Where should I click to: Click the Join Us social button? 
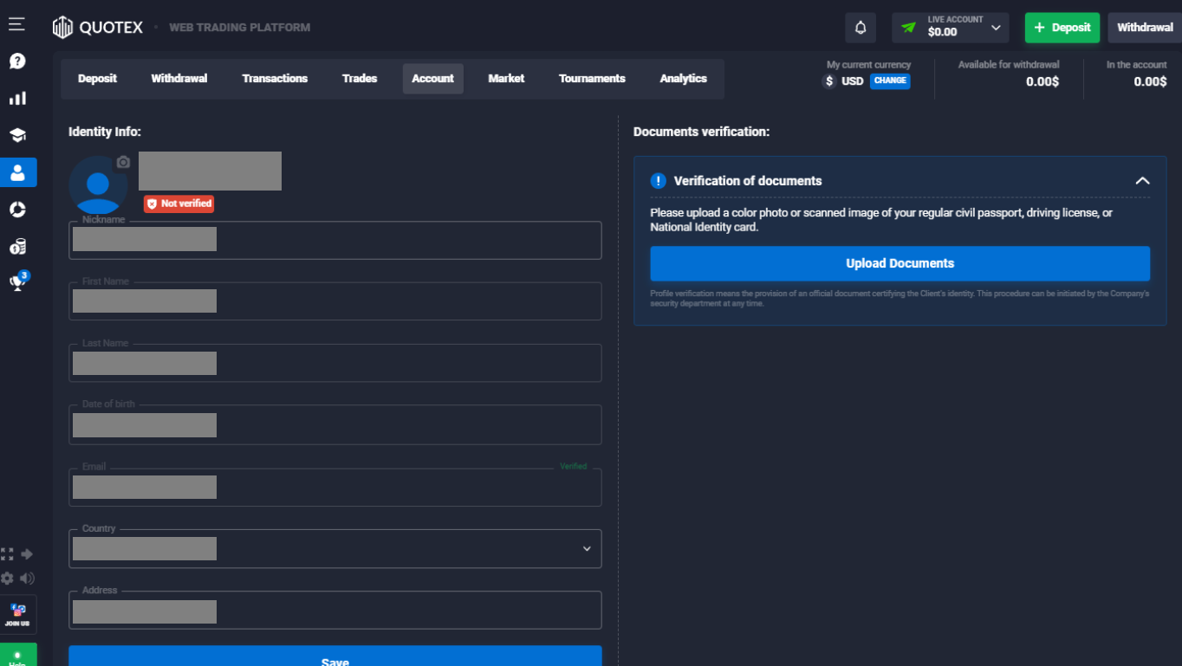click(x=18, y=615)
